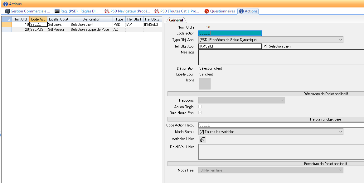Toggle the Action Onglet checkbox

(200, 107)
